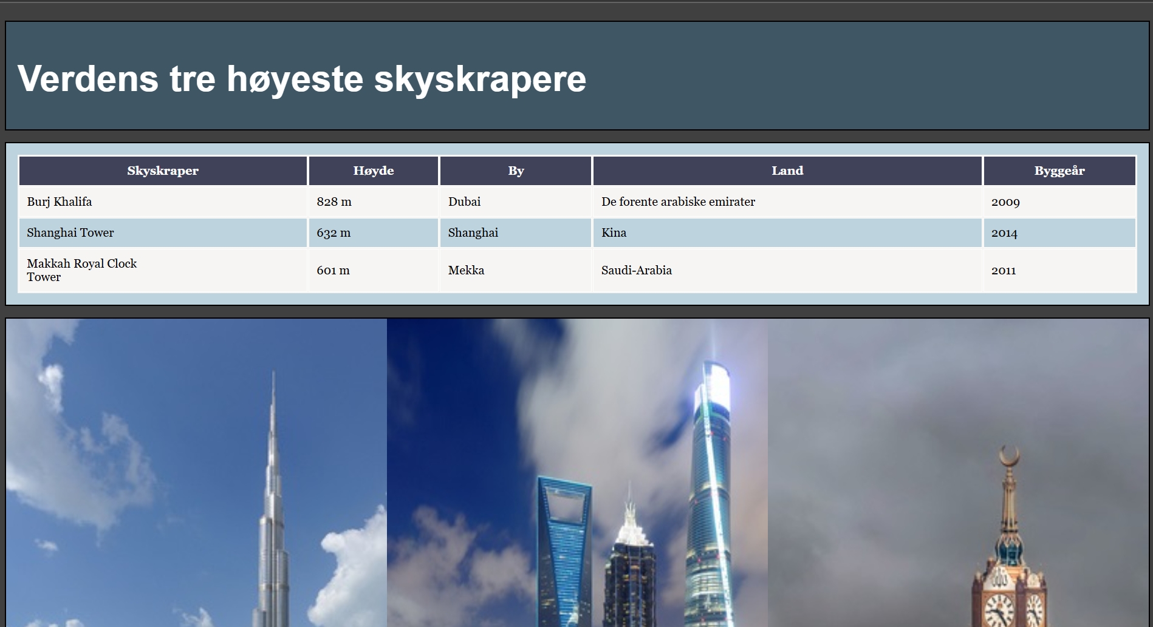This screenshot has width=1153, height=627.
Task: Select the 'Mekka' city cell
Action: click(466, 271)
